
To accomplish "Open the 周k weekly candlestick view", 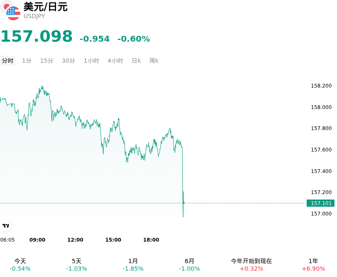I will tap(154, 61).
